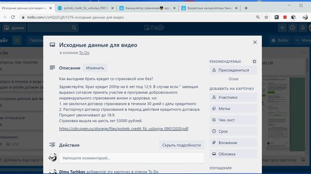Set the Срок due date
This screenshot has height=174, width=311.
233,131
